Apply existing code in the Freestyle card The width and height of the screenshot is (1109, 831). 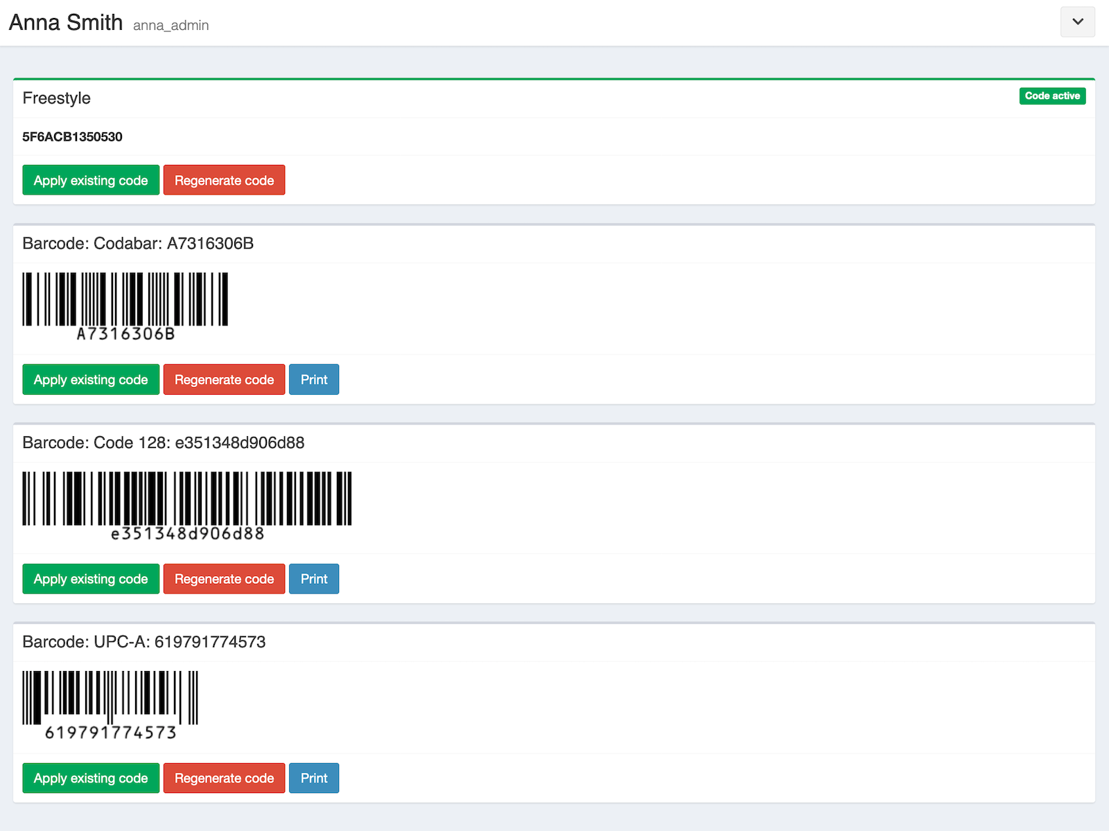[91, 180]
